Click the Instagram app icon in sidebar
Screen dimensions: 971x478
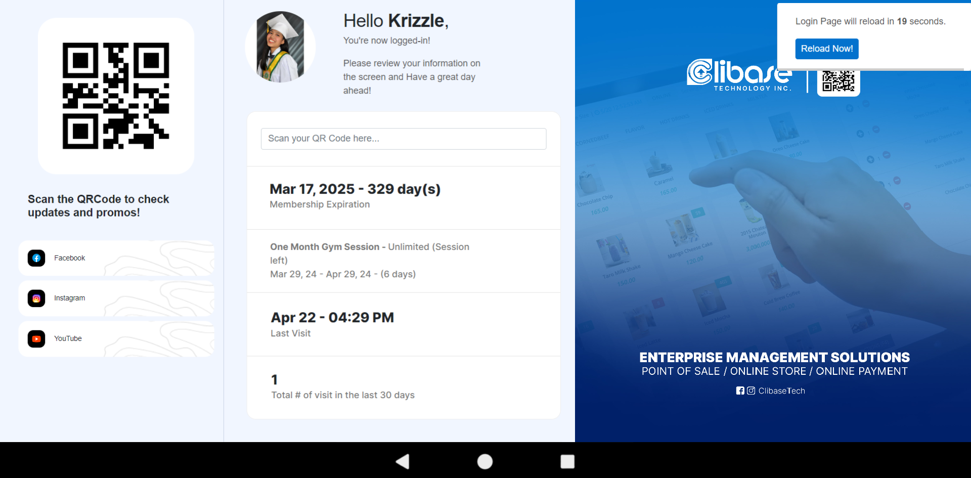point(36,298)
